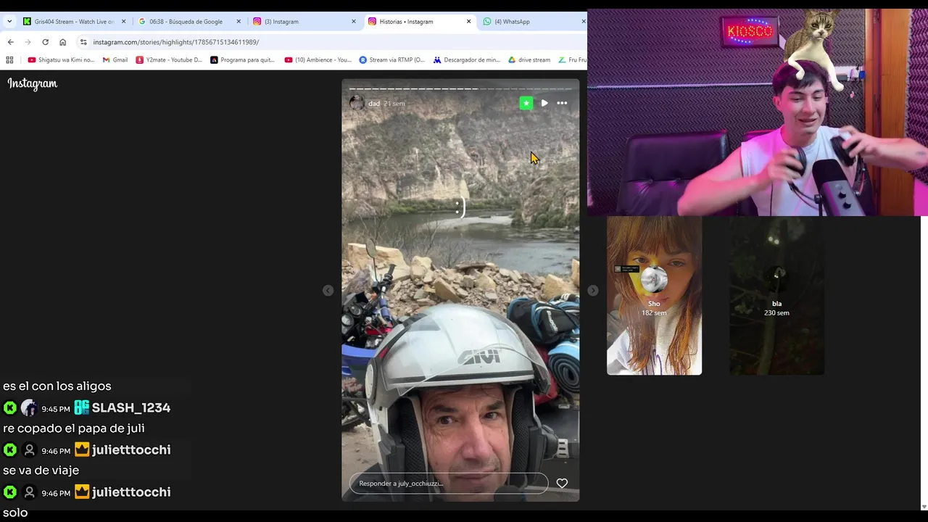Click the address bar URL
This screenshot has width=928, height=522.
tap(175, 42)
